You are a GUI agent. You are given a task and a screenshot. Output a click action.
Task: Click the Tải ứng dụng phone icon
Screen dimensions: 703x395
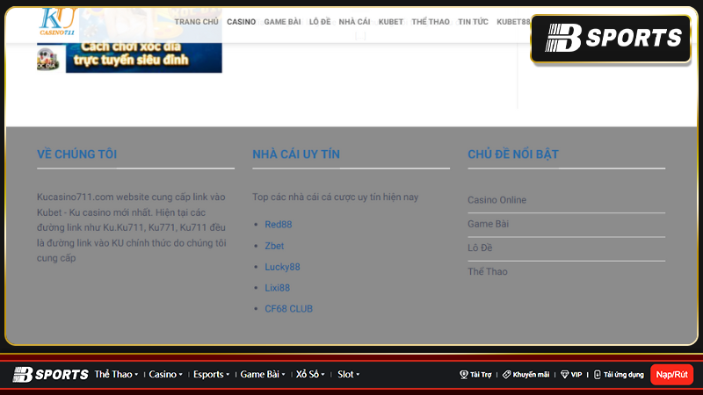(598, 375)
